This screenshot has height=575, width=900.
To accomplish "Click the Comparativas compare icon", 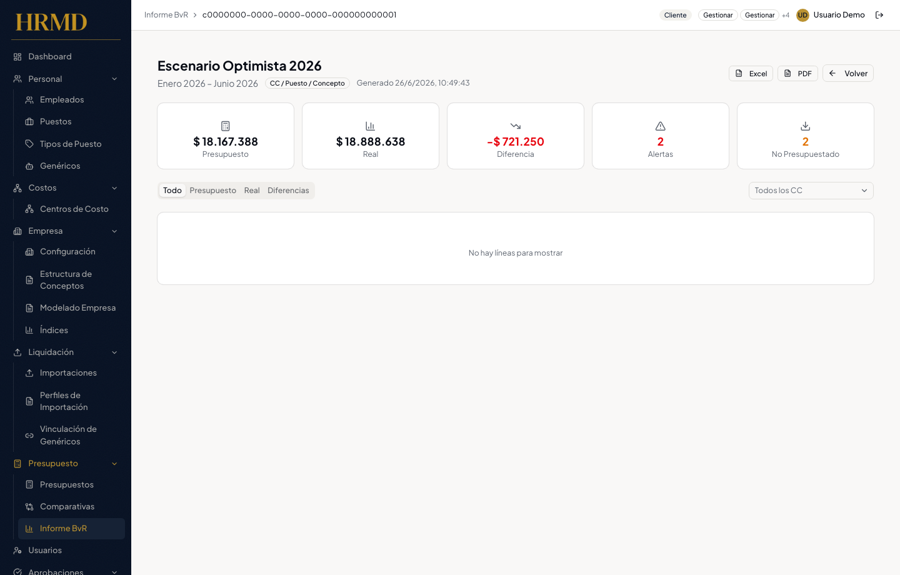I will 29,507.
